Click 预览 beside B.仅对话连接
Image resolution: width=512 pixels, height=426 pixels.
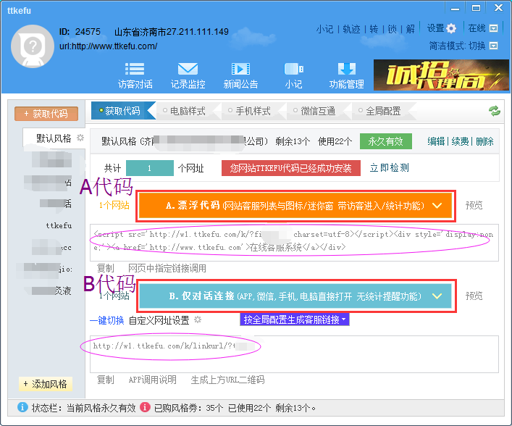click(x=474, y=296)
